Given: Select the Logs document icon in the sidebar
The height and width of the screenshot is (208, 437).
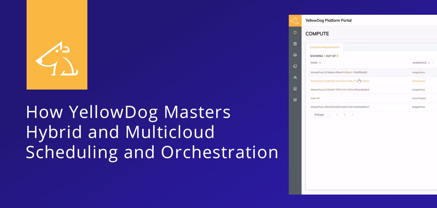Looking at the screenshot, I should coord(295,89).
